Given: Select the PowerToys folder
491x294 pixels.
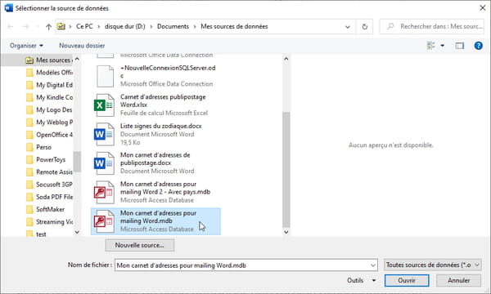Looking at the screenshot, I should point(46,159).
